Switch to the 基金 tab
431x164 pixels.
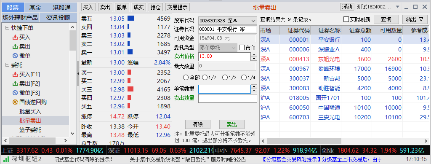35,8
